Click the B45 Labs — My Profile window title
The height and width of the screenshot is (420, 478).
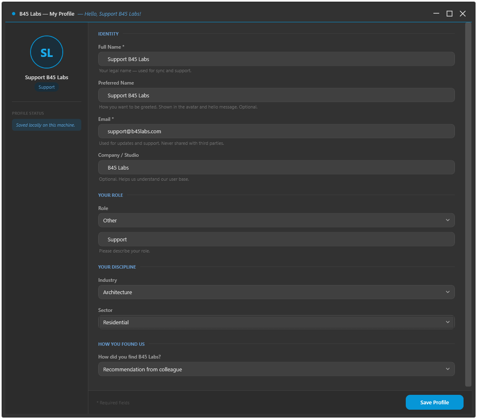pos(47,14)
